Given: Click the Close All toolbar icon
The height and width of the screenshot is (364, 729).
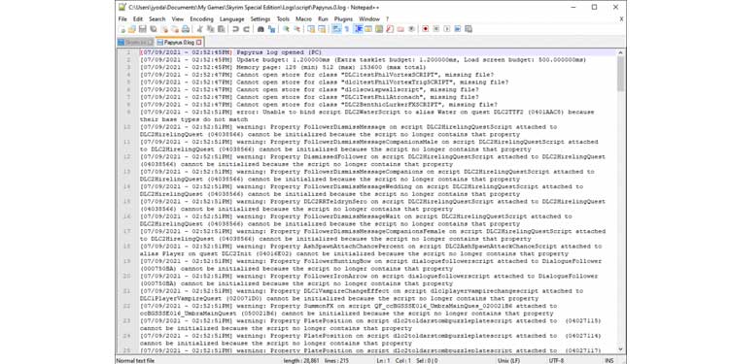Looking at the screenshot, I should coord(175,29).
